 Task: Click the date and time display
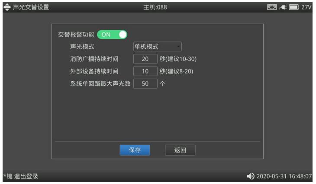pos(284,176)
